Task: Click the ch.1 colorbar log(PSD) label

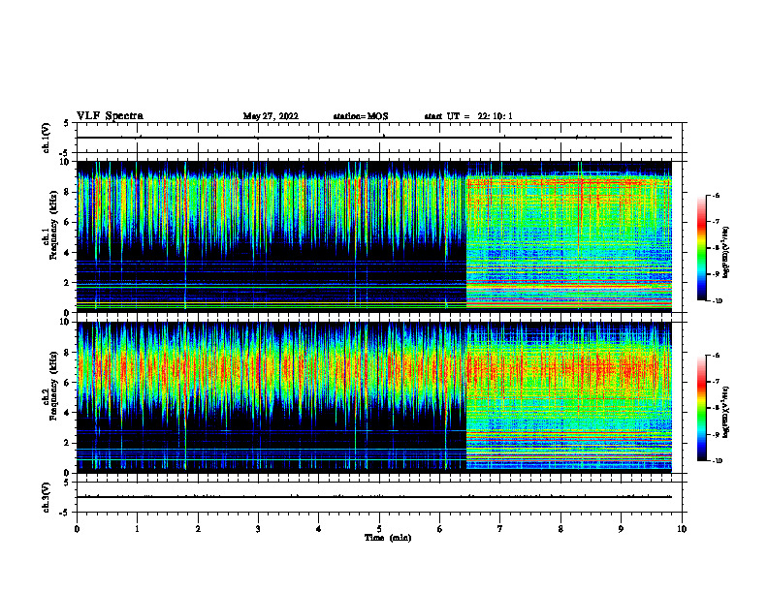Action: [x=726, y=252]
